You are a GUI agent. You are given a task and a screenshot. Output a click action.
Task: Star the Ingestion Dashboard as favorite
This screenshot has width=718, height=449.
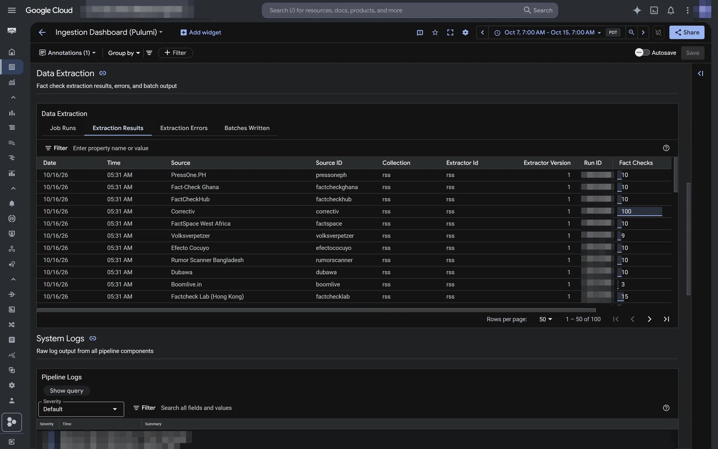tap(435, 32)
